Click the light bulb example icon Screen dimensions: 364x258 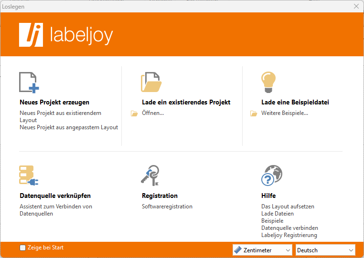268,82
